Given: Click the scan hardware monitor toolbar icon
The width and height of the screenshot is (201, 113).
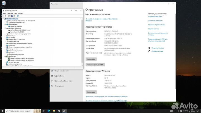Looking at the screenshot, I should point(18,16).
